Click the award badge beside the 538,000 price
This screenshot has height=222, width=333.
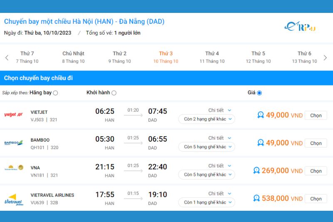coord(256,198)
